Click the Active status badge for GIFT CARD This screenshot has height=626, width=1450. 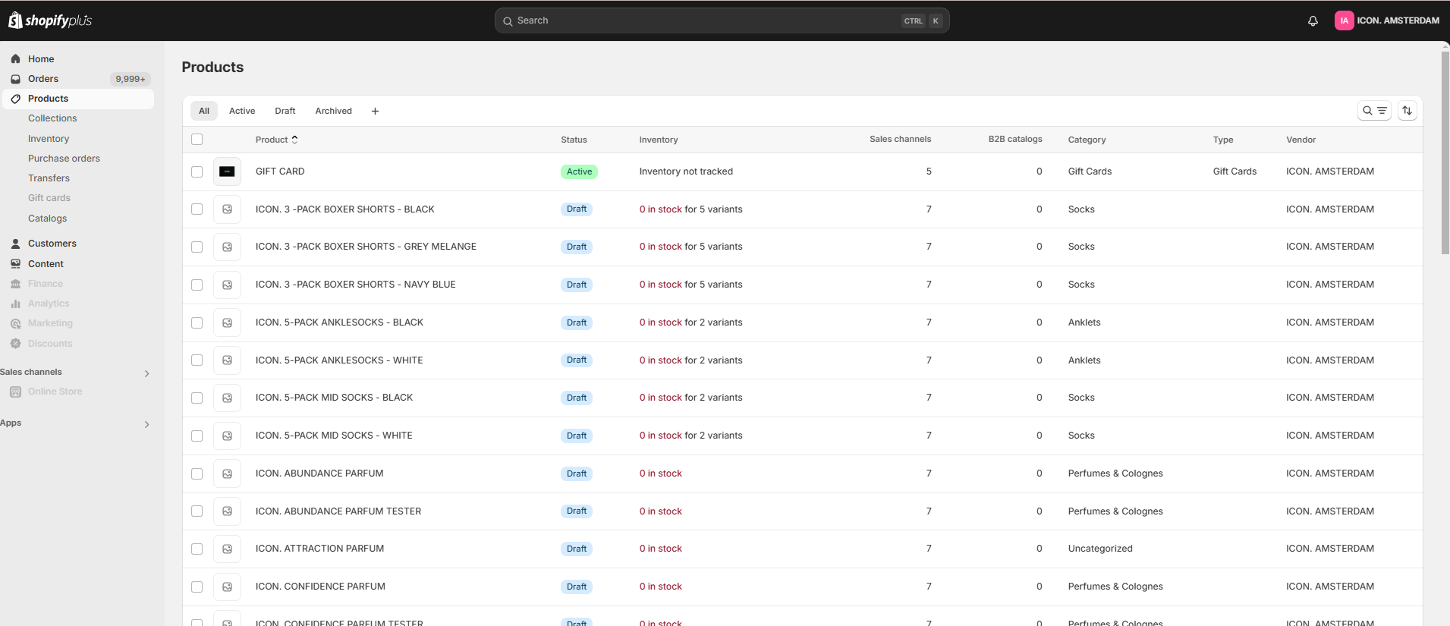tap(579, 171)
